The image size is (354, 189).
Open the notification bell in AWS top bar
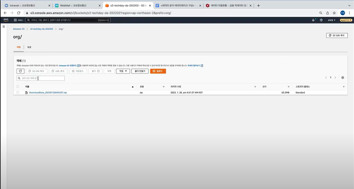(x=313, y=20)
